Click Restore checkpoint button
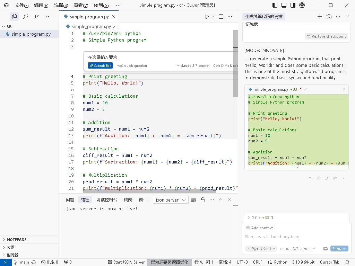This screenshot has height=266, width=355. click(326, 36)
